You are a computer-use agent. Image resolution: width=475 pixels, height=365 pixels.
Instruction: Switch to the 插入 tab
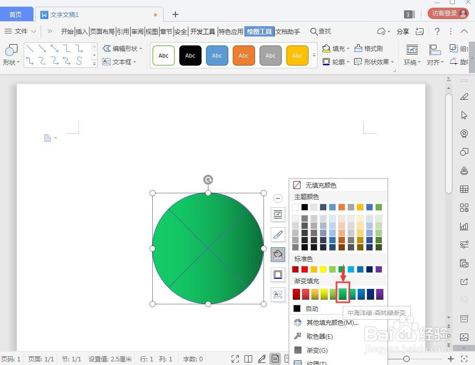pyautogui.click(x=81, y=31)
